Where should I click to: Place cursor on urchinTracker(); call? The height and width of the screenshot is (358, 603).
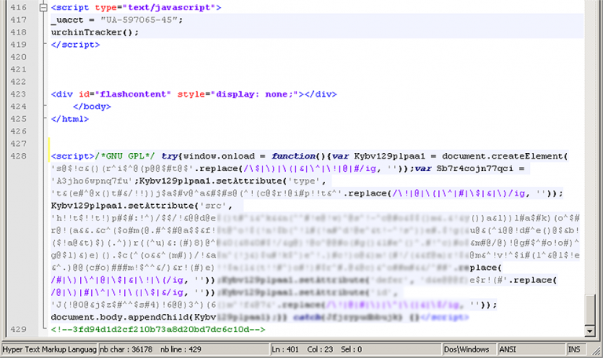pyautogui.click(x=94, y=32)
